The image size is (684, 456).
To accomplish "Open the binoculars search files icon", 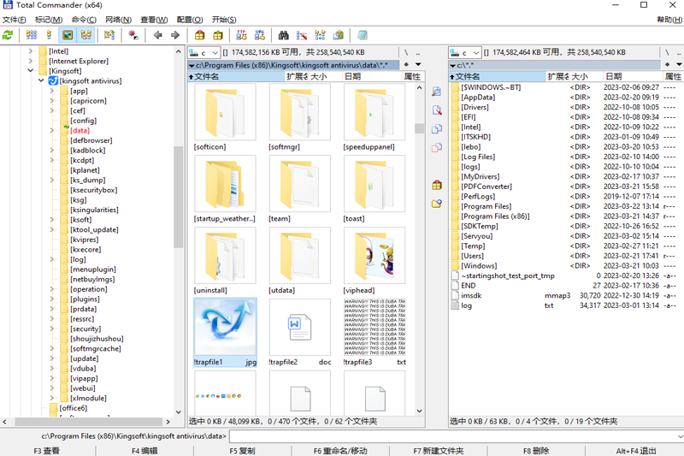I will (x=284, y=35).
